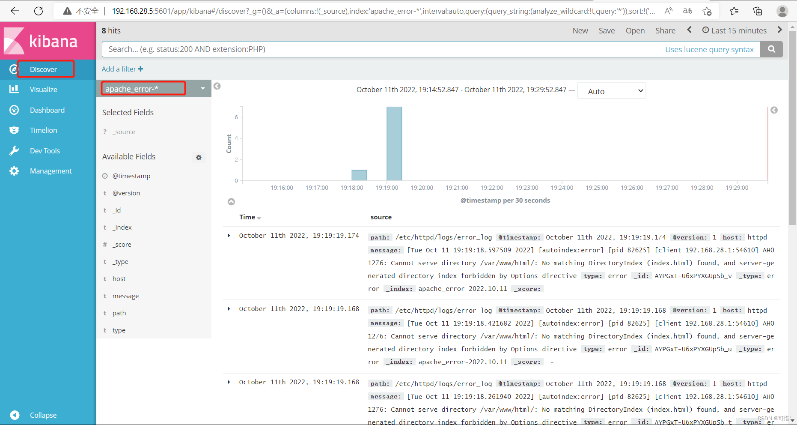797x425 pixels.
Task: Click the Management gear icon
Action: [14, 171]
